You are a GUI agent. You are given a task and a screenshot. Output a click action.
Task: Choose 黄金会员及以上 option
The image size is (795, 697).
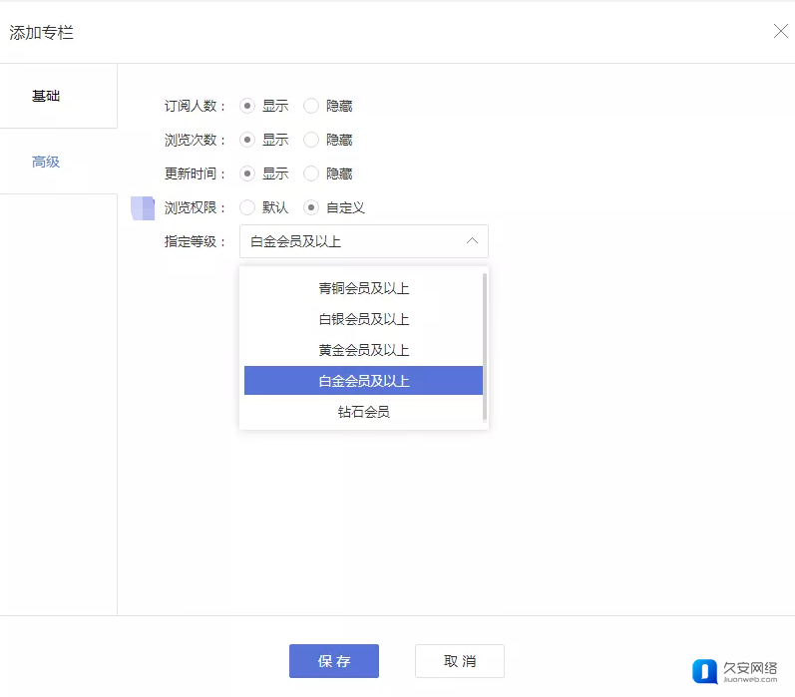point(363,351)
